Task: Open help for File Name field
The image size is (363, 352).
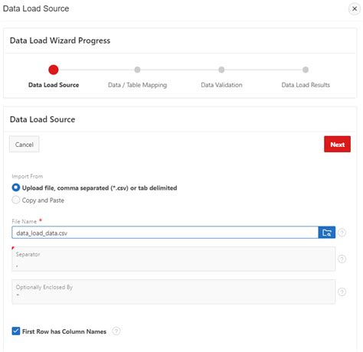Action: (342, 233)
